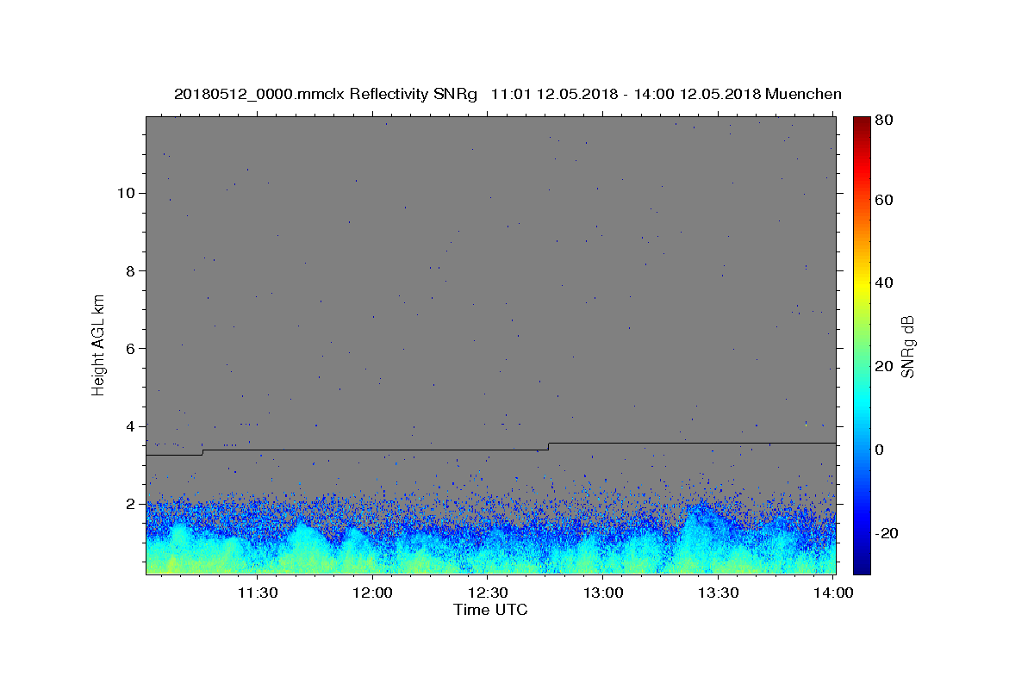Screen dimensions: 1034x689
Task: Click the '11:30' time tick label
Action: click(257, 593)
